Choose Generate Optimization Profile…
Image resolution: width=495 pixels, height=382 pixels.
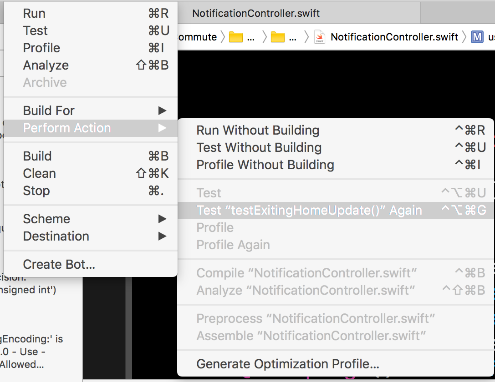tap(336, 364)
